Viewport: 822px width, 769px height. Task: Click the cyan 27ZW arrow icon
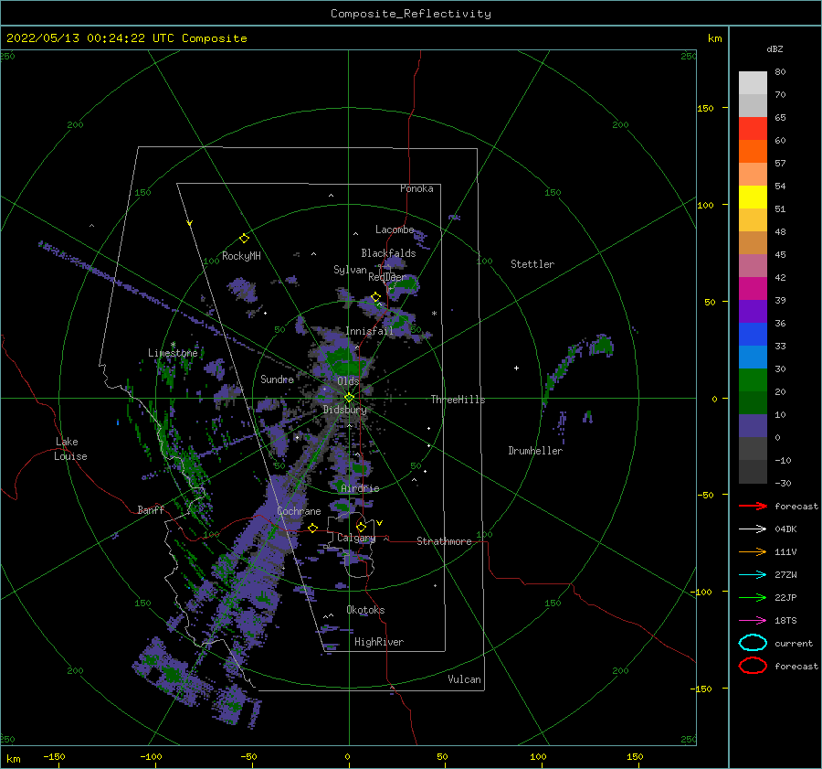click(753, 575)
